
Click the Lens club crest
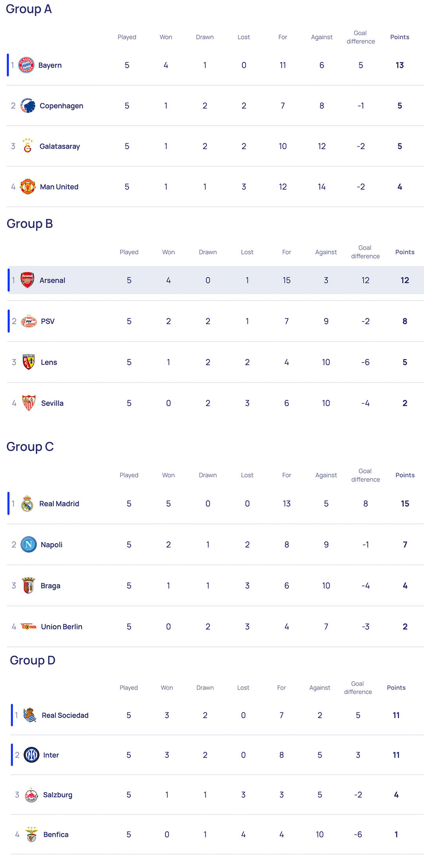click(29, 362)
